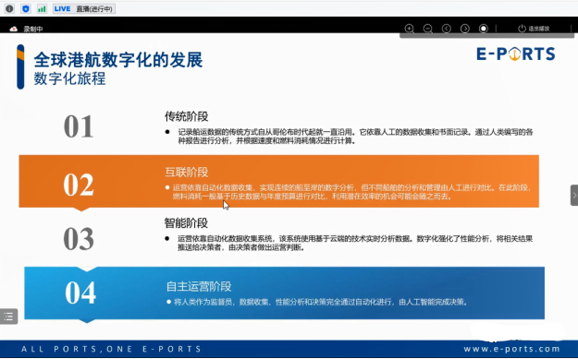Click the LIVE 直播(进行中) indicator

click(84, 8)
